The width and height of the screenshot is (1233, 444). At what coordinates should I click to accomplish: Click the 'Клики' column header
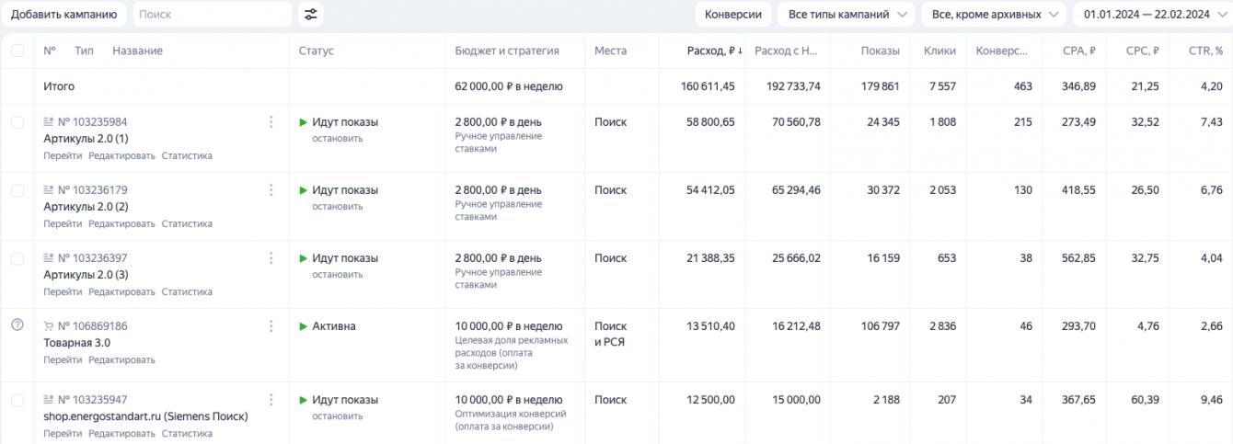[x=939, y=51]
